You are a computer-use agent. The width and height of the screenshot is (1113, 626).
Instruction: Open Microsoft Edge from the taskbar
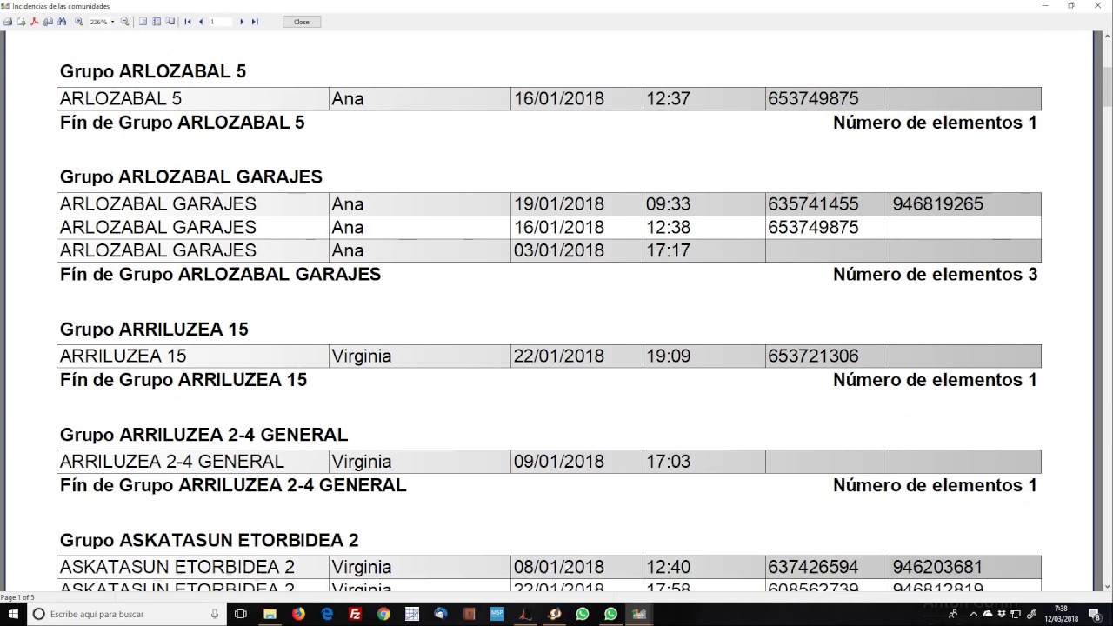click(x=327, y=614)
